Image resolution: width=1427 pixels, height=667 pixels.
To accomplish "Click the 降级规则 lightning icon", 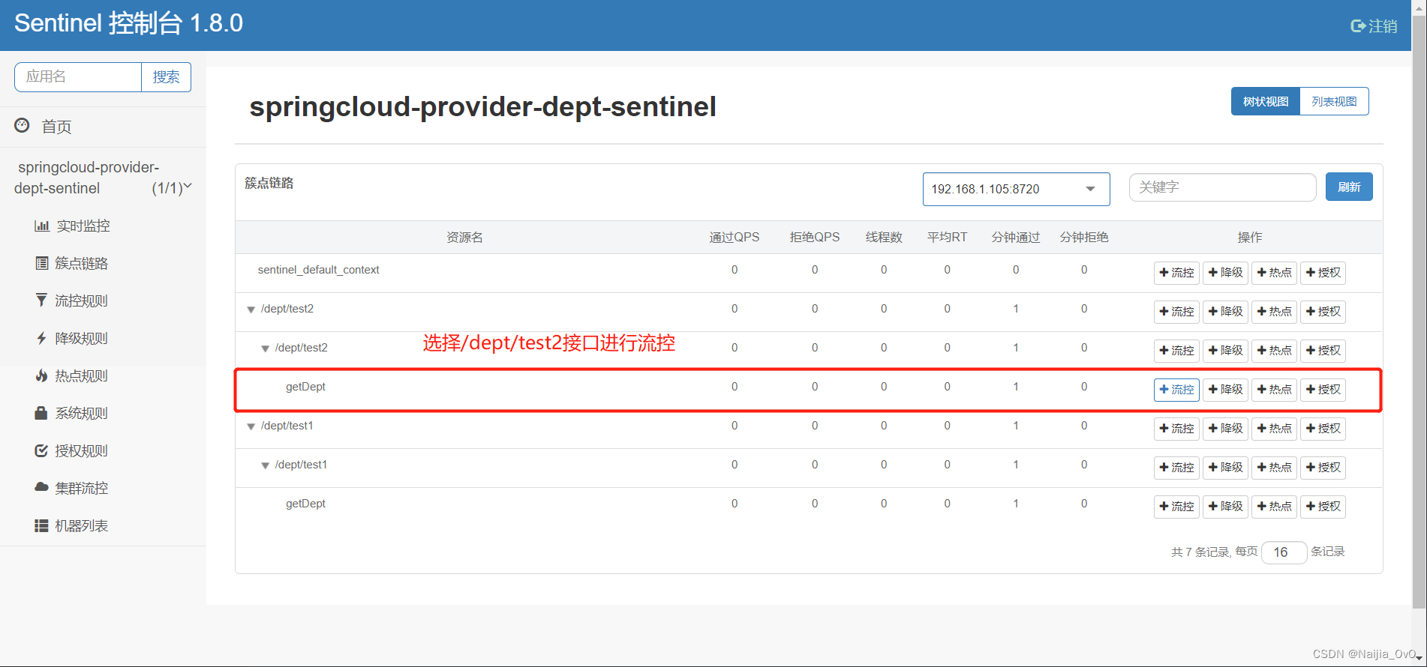I will coord(41,338).
